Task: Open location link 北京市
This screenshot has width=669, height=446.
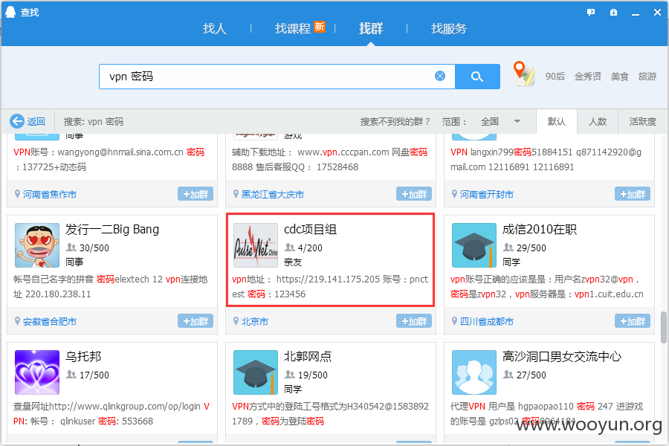Action: [x=255, y=321]
